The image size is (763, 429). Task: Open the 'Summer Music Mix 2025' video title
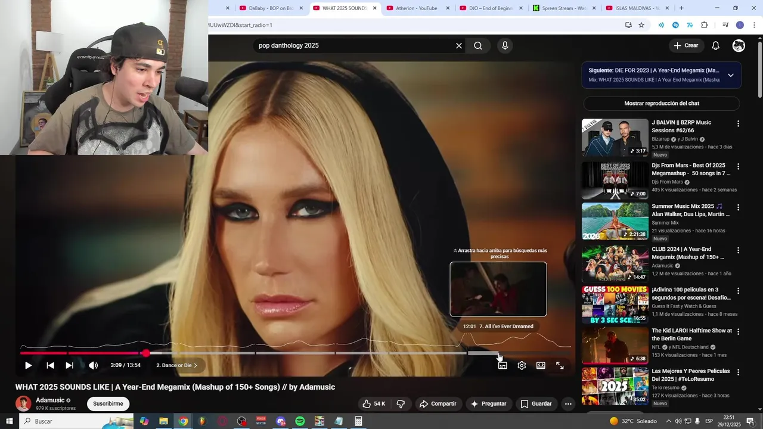click(690, 210)
